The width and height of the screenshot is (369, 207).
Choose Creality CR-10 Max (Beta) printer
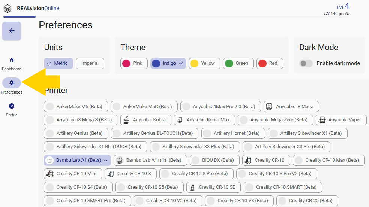tap(329, 160)
